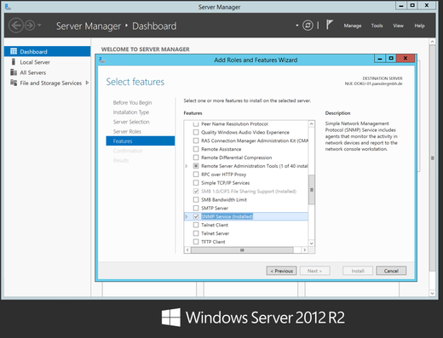This screenshot has height=338, width=443.
Task: Open the Tools menu
Action: pos(377,26)
